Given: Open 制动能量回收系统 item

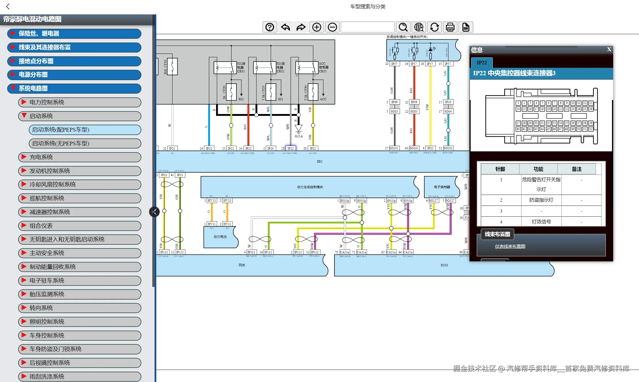Looking at the screenshot, I should tap(80, 267).
